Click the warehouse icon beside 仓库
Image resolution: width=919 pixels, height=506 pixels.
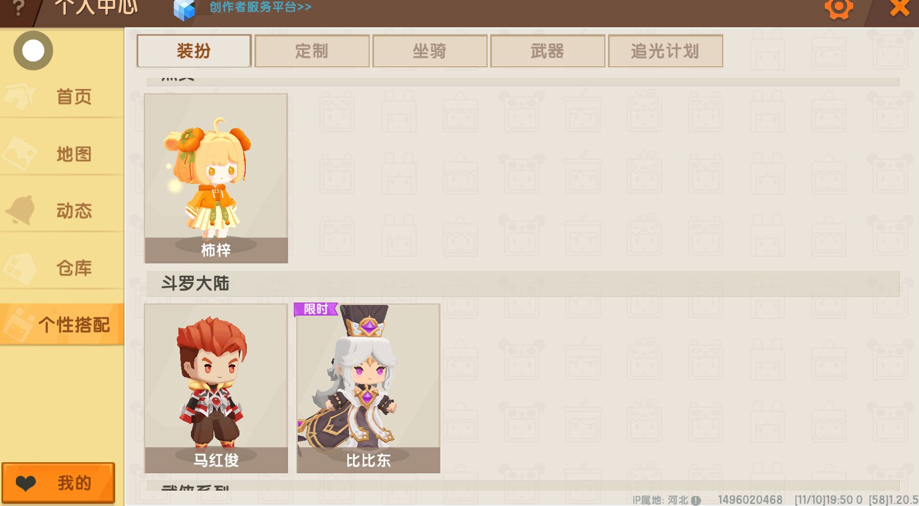click(20, 267)
